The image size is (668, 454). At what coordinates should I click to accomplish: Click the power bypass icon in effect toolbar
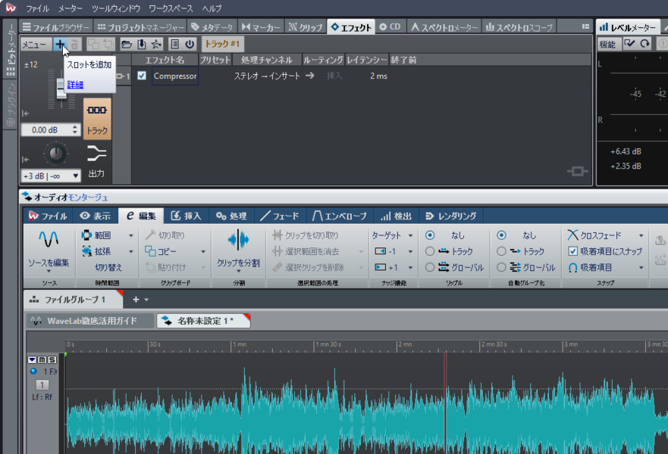coord(190,44)
